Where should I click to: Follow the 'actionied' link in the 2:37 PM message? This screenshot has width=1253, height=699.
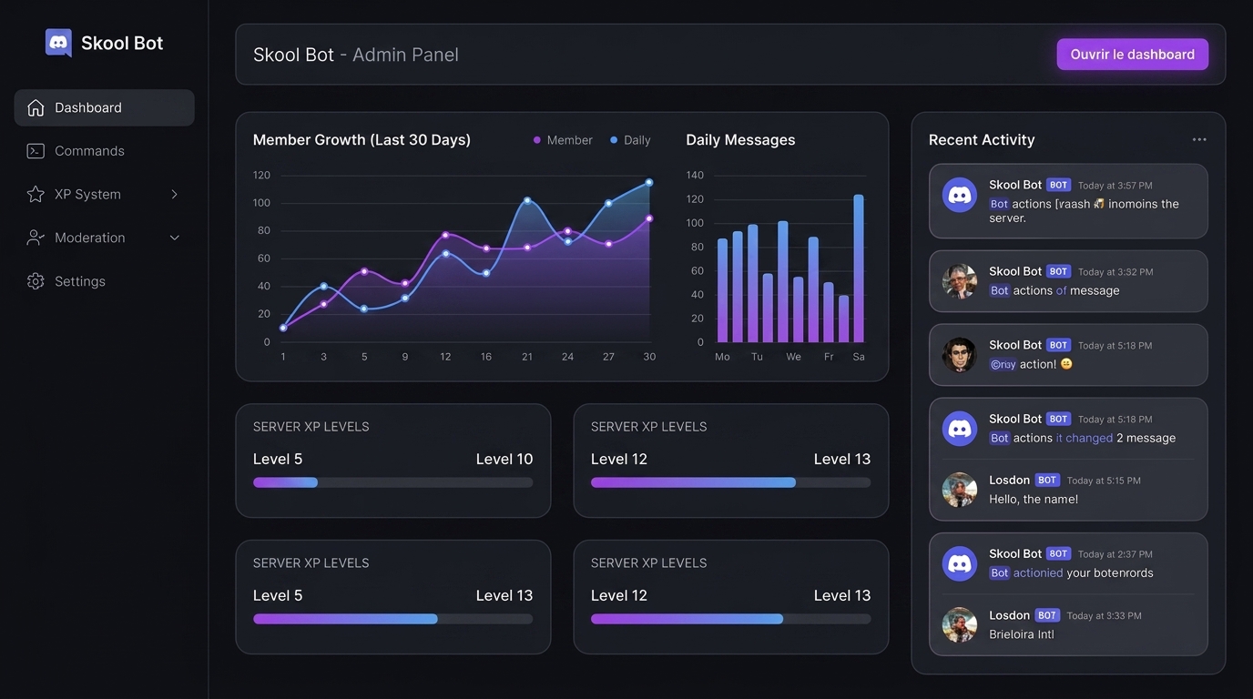click(1038, 572)
